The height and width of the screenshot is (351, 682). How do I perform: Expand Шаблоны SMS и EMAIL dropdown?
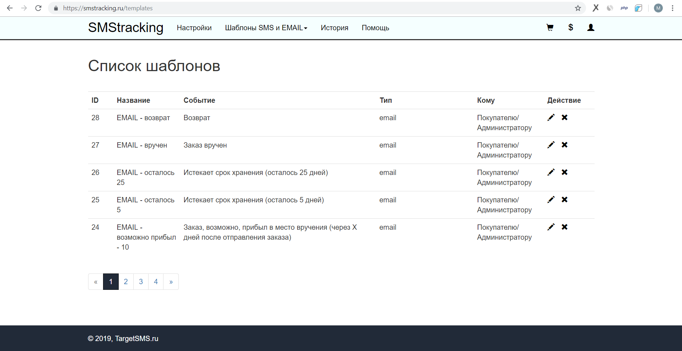[x=266, y=28]
